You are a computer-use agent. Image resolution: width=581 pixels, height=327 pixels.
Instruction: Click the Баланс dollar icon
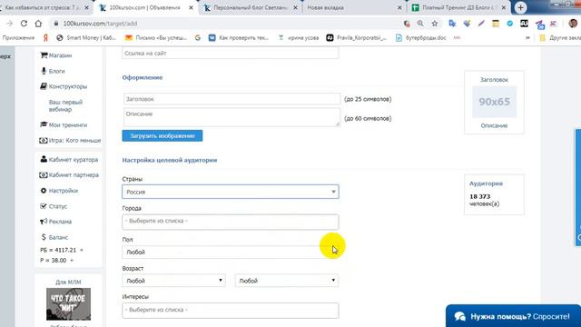point(44,237)
